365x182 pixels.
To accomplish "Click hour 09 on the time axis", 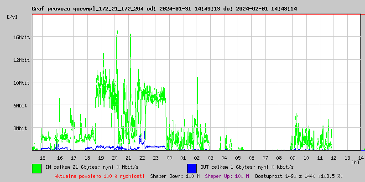I will [x=292, y=157].
